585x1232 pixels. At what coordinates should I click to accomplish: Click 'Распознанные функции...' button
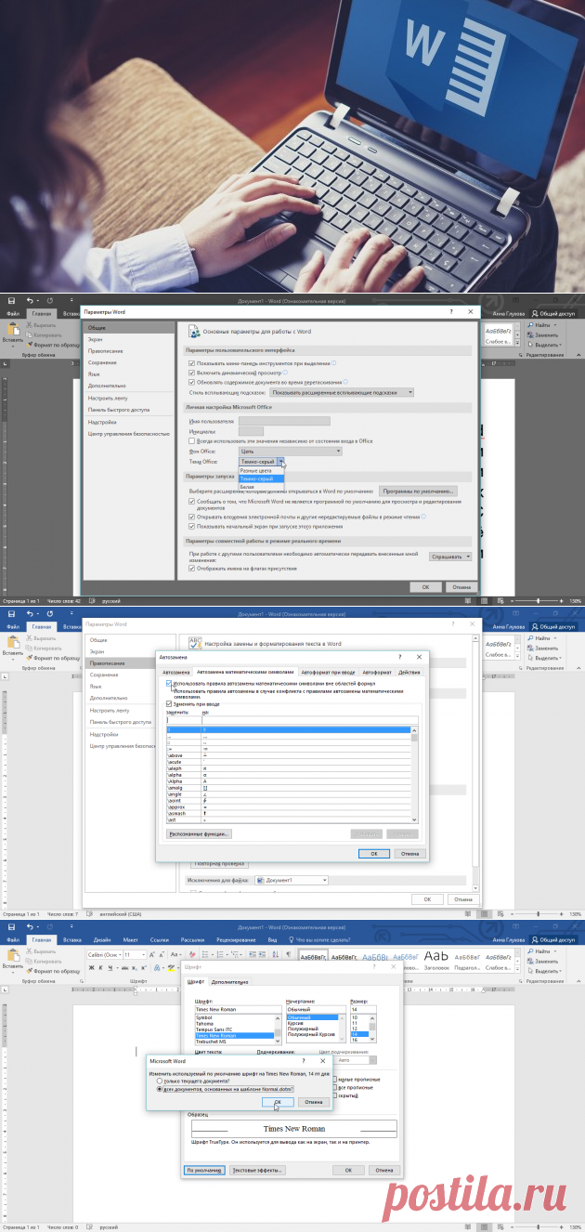pyautogui.click(x=198, y=833)
